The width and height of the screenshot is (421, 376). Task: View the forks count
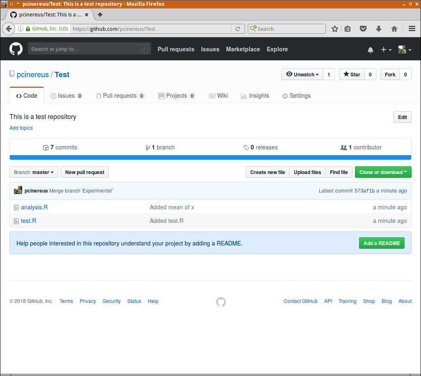(405, 74)
